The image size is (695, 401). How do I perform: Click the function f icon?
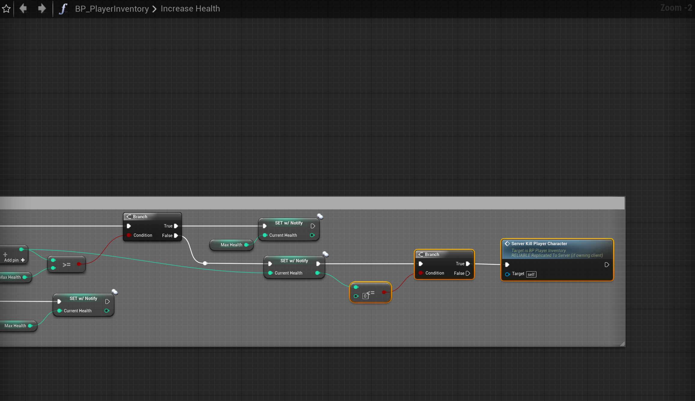63,9
